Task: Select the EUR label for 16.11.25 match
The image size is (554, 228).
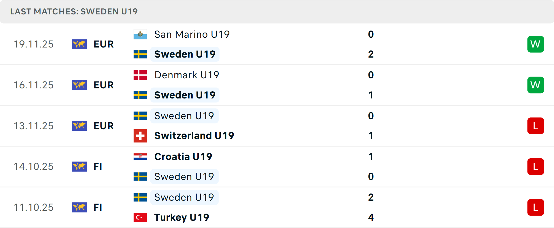Action: pos(104,85)
